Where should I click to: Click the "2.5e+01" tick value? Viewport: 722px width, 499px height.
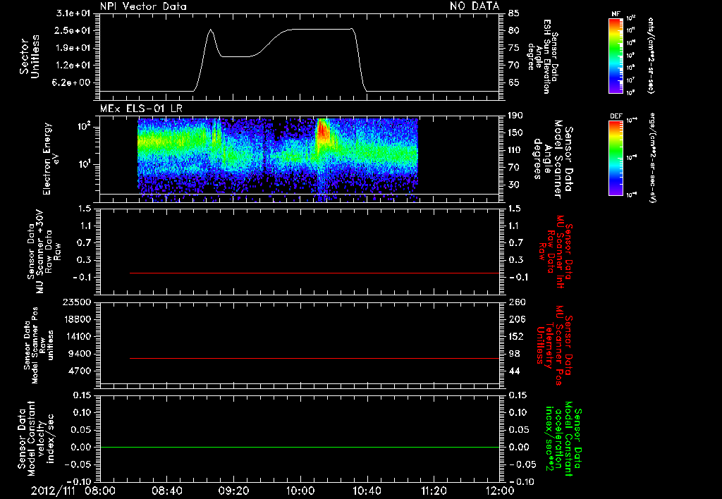[x=73, y=30]
